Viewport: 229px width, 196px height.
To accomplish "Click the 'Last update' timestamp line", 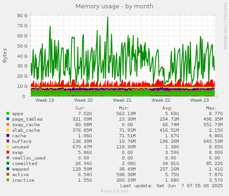I will pyautogui.click(x=171, y=186).
